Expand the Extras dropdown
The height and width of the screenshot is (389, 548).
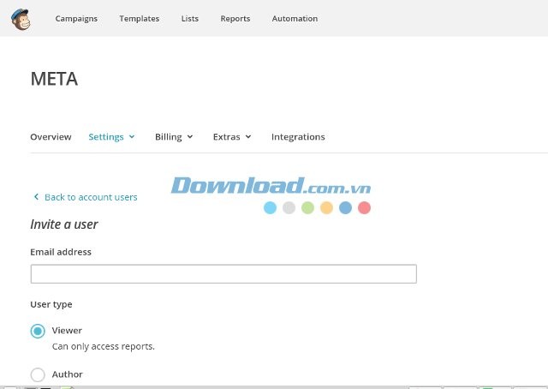coord(232,137)
